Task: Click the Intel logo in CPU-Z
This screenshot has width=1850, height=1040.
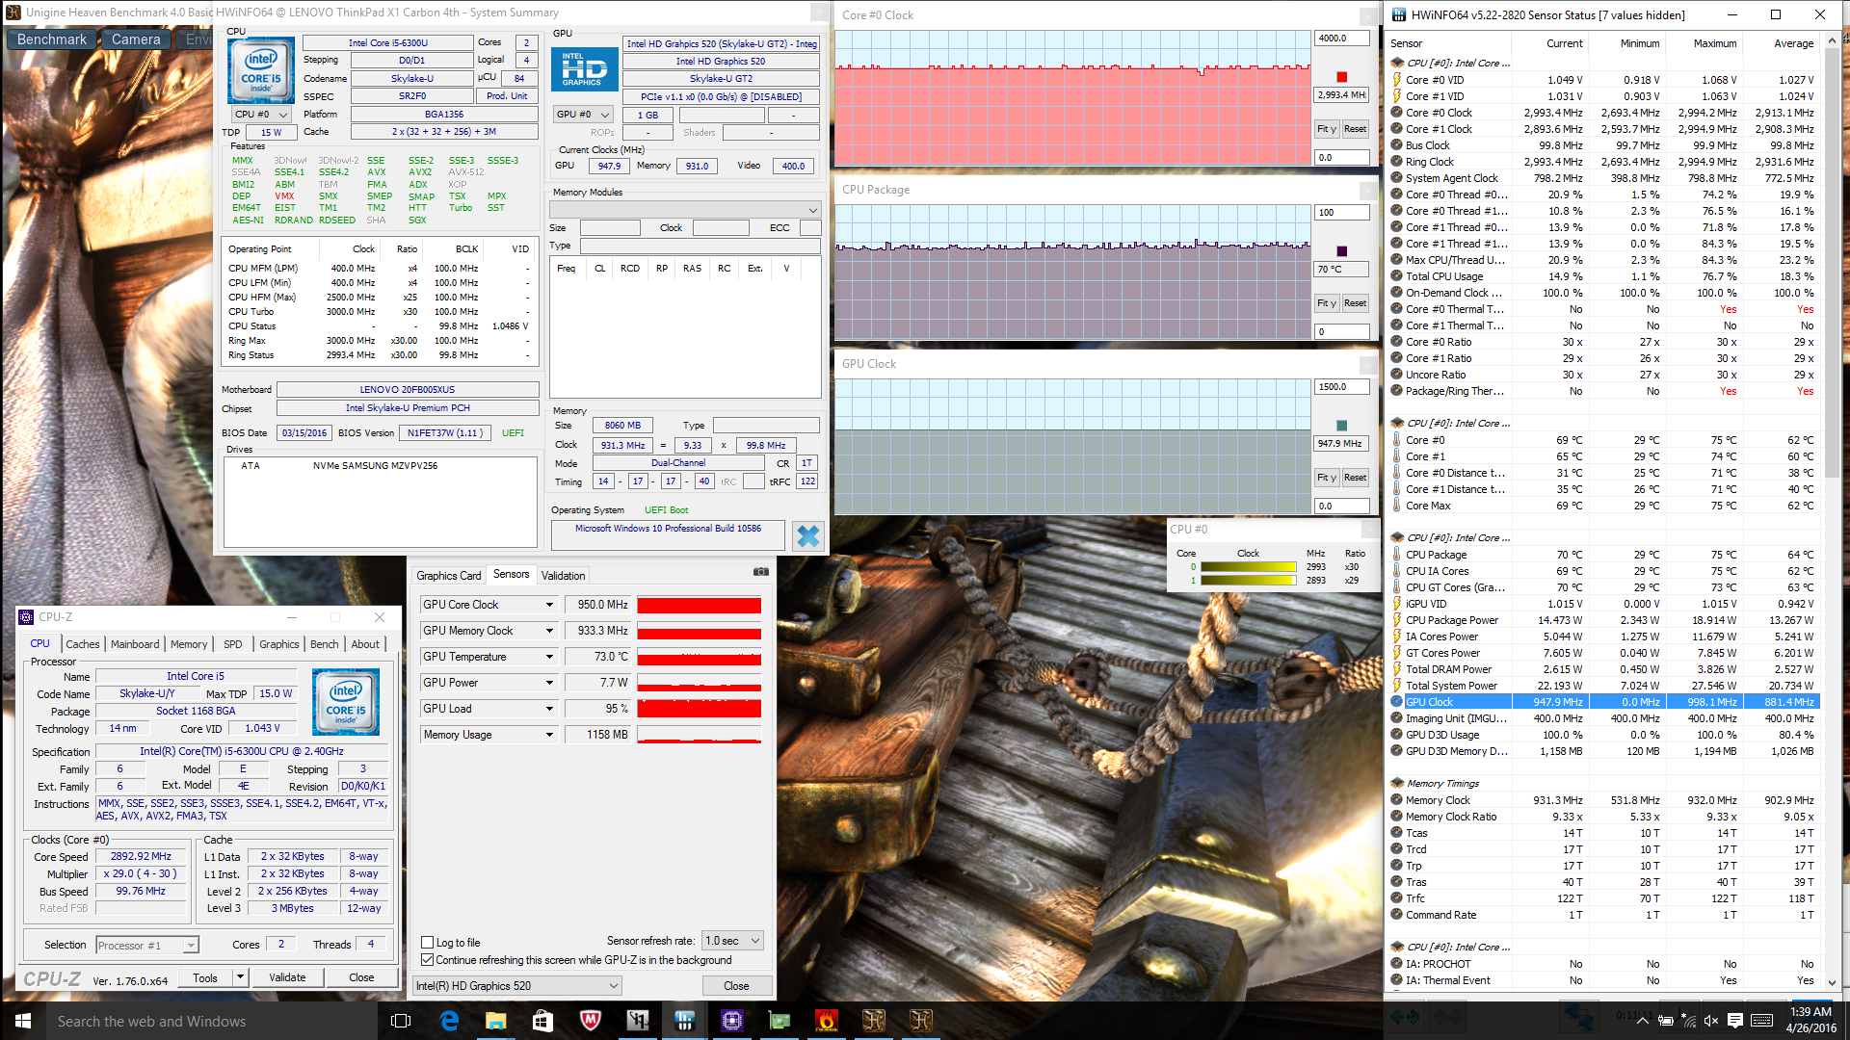Action: point(346,702)
